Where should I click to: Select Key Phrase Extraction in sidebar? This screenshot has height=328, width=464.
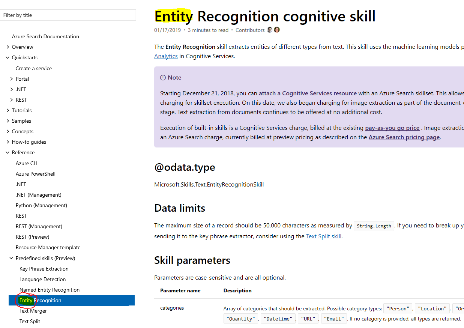(44, 269)
